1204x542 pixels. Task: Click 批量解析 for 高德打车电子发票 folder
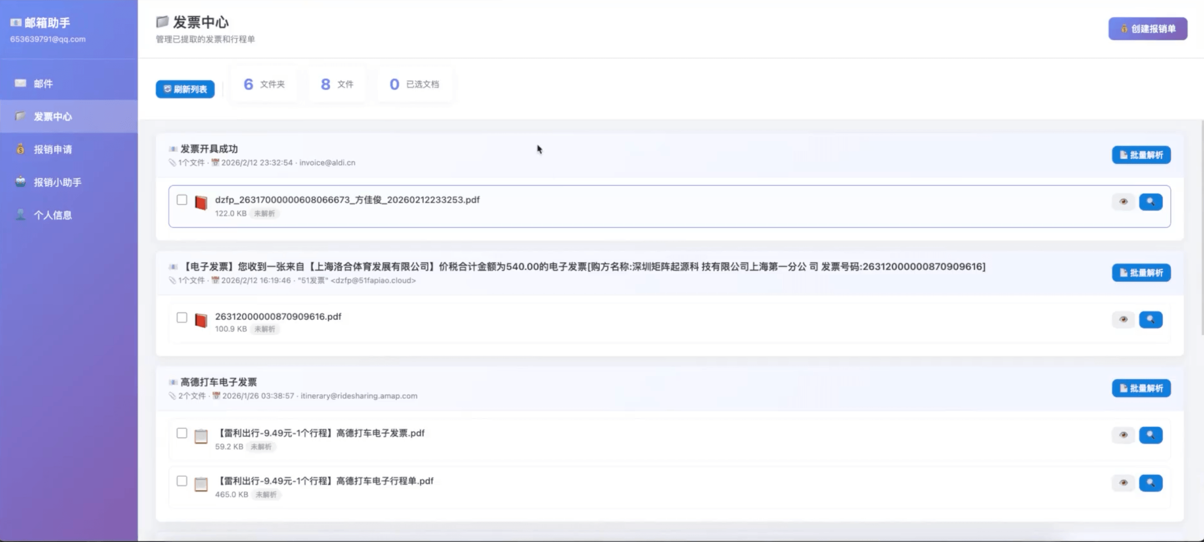(x=1141, y=388)
